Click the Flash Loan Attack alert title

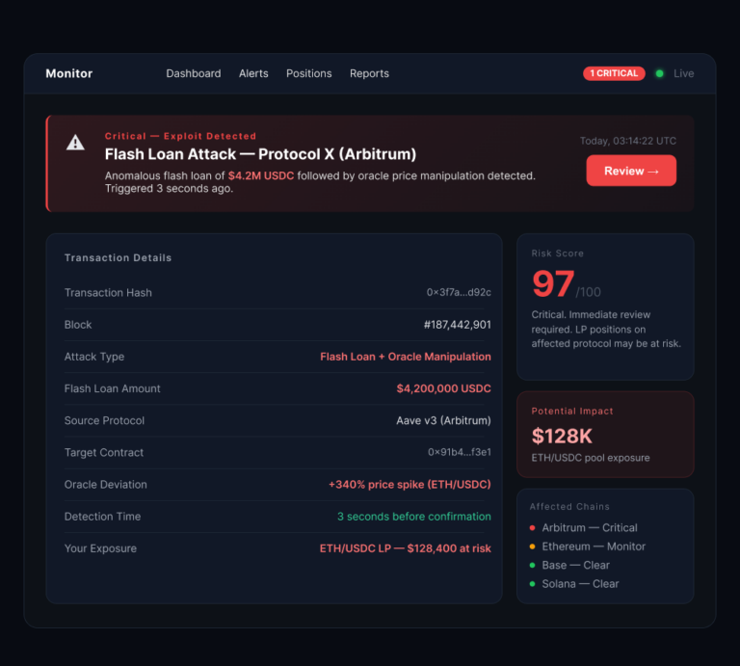coord(260,154)
